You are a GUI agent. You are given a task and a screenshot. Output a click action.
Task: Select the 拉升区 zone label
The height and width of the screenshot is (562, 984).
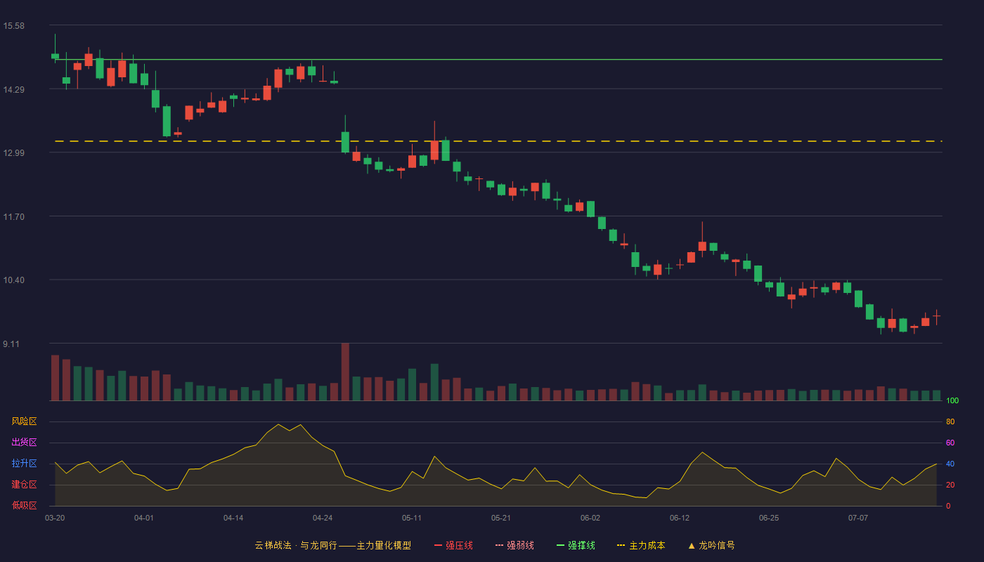pyautogui.click(x=24, y=464)
